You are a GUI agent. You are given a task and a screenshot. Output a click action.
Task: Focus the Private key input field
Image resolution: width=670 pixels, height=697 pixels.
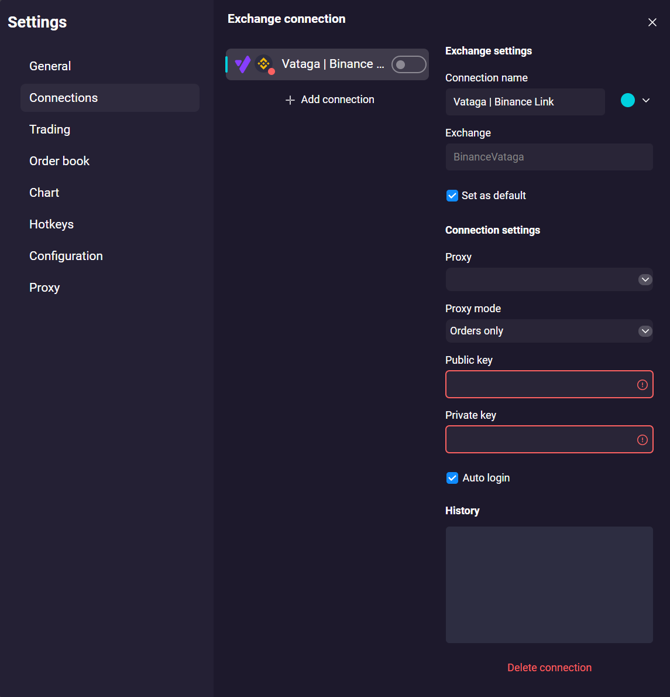549,440
